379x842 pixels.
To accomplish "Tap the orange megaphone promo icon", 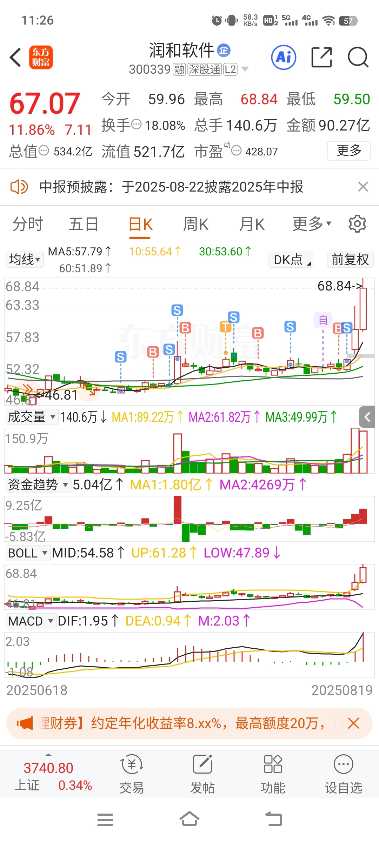I will click(x=24, y=723).
